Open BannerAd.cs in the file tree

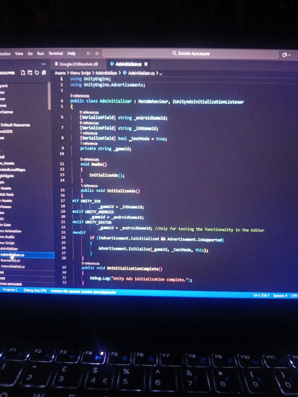[x=10, y=260]
